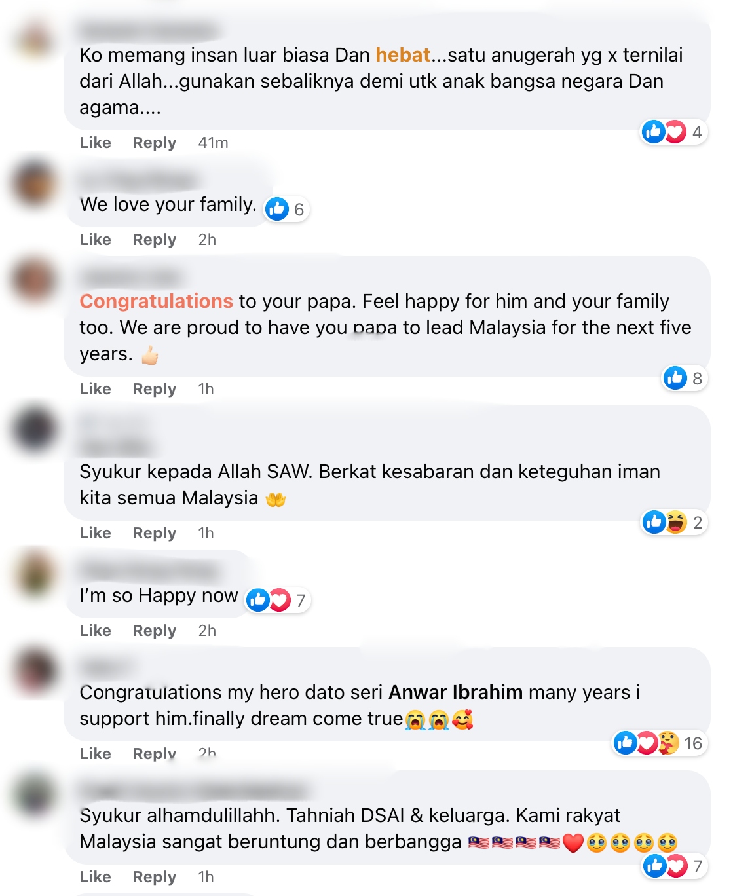View the 8 likes on the Congratulations papa comment
The width and height of the screenshot is (752, 896).
click(685, 379)
